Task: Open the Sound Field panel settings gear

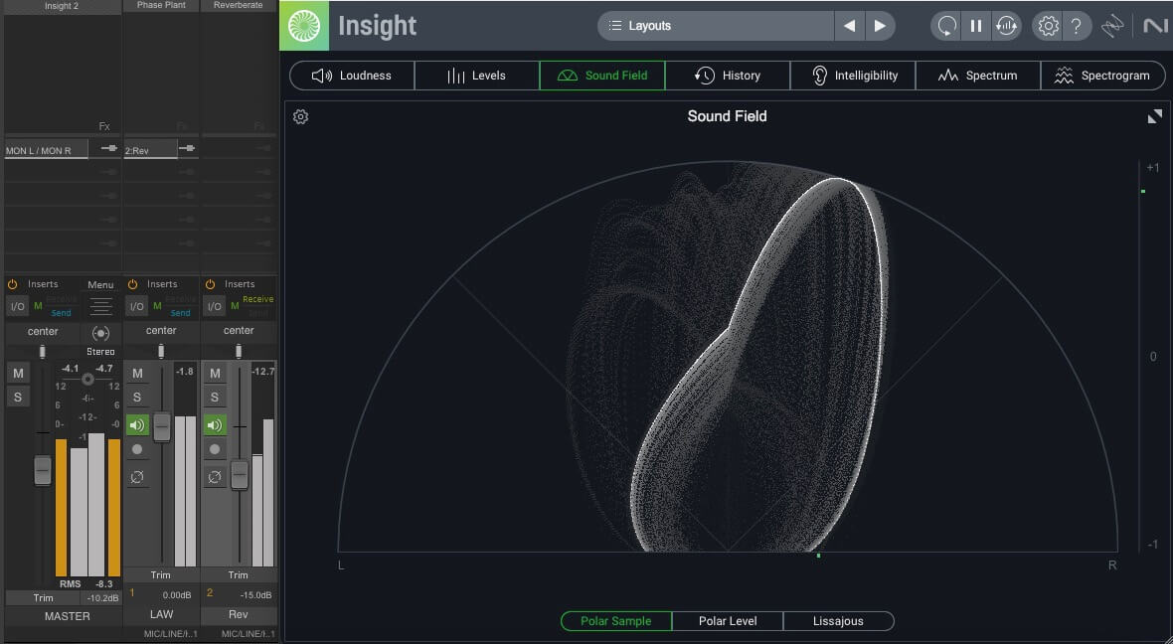Action: coord(300,117)
